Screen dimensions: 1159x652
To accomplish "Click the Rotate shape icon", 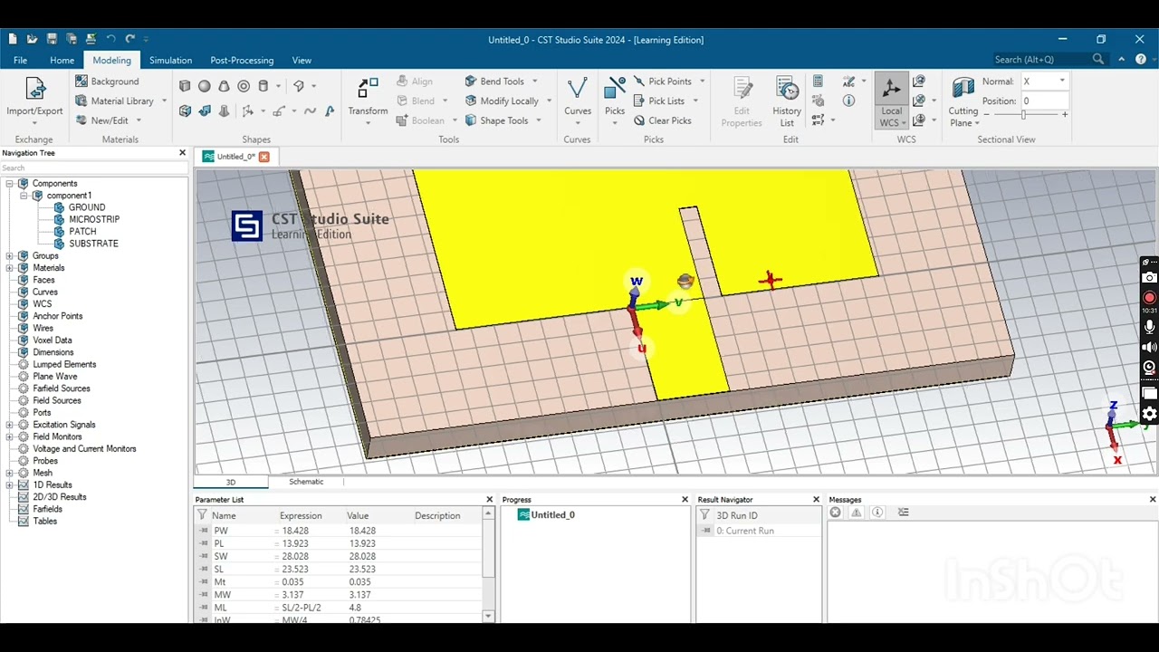I will 205,110.
